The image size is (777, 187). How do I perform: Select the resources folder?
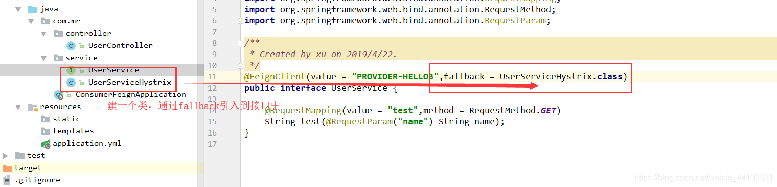[60, 106]
